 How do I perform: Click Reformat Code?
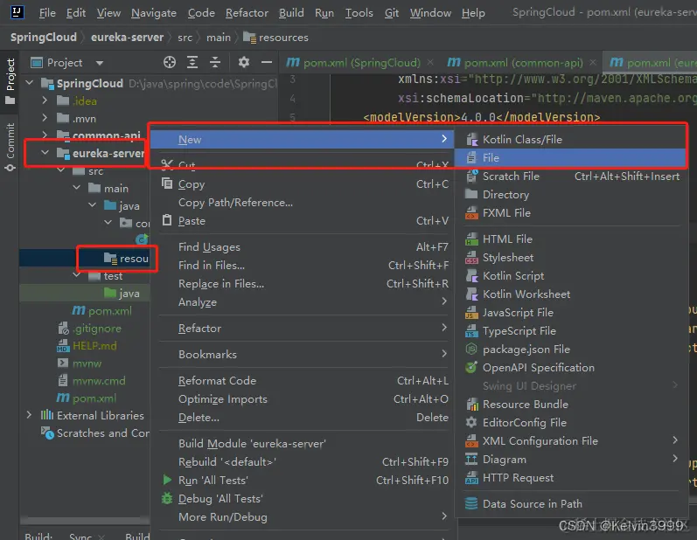click(302, 381)
